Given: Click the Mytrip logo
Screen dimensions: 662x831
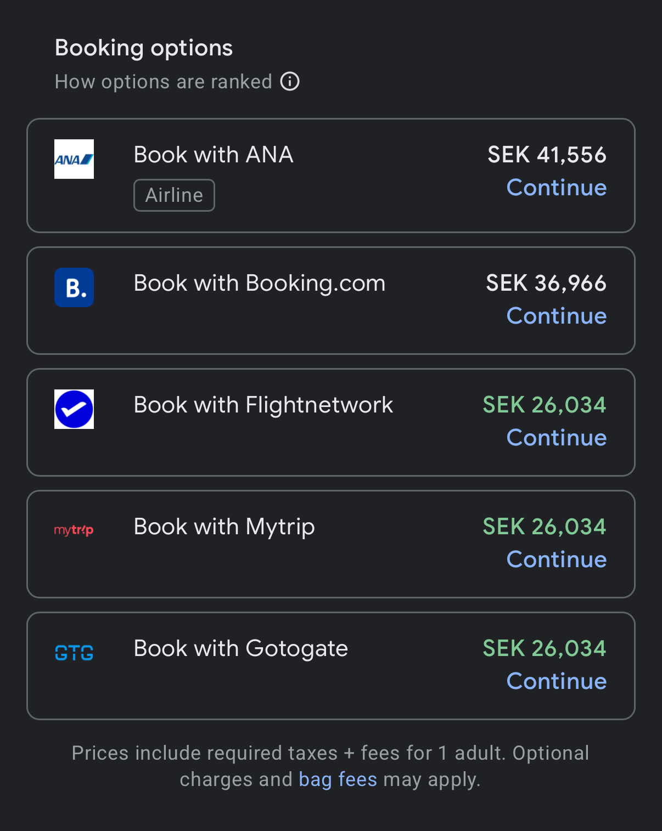Looking at the screenshot, I should 74,530.
